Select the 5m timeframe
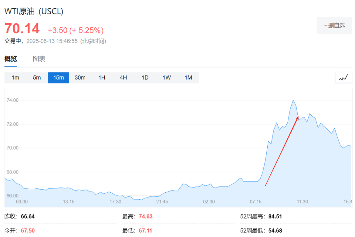 pyautogui.click(x=37, y=78)
